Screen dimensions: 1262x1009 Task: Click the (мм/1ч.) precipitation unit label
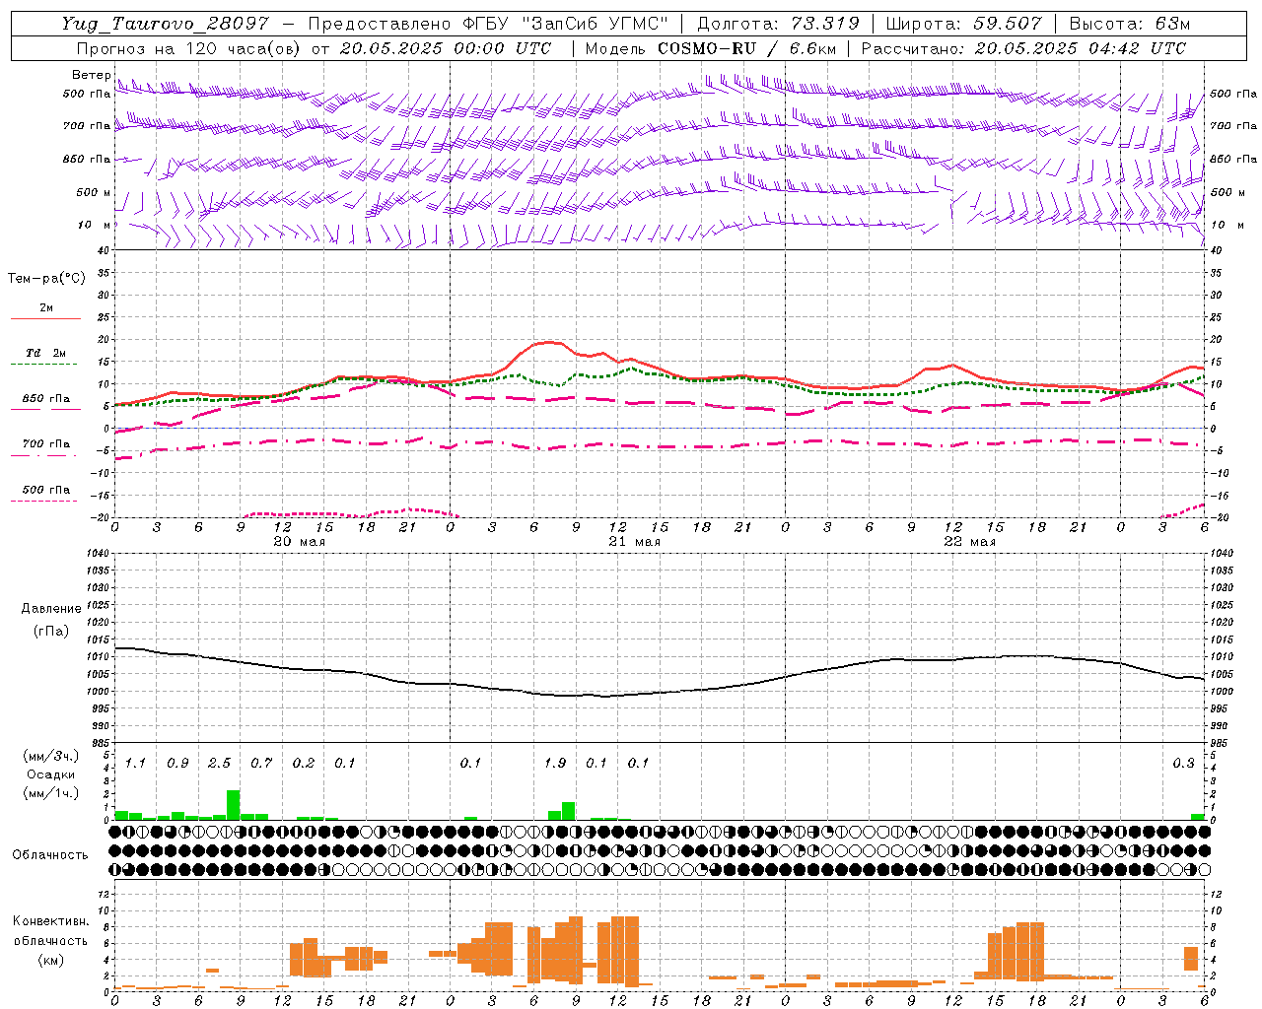point(50,793)
